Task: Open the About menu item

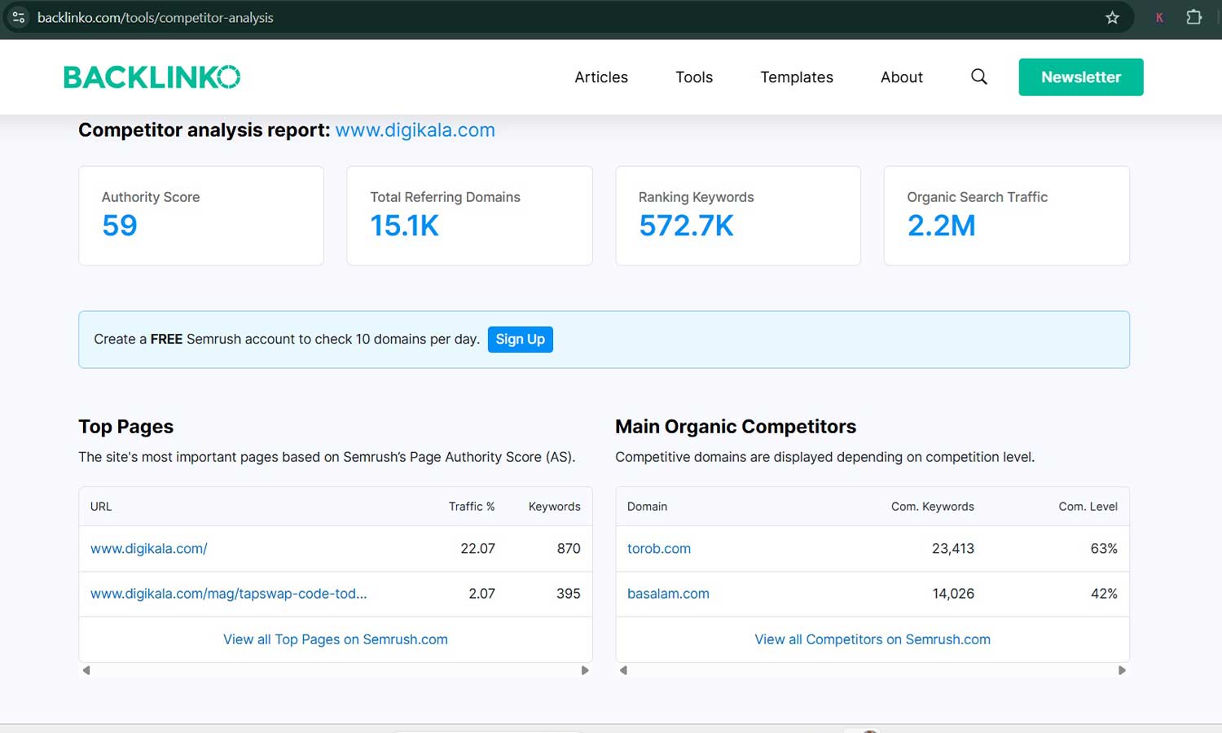Action: point(902,77)
